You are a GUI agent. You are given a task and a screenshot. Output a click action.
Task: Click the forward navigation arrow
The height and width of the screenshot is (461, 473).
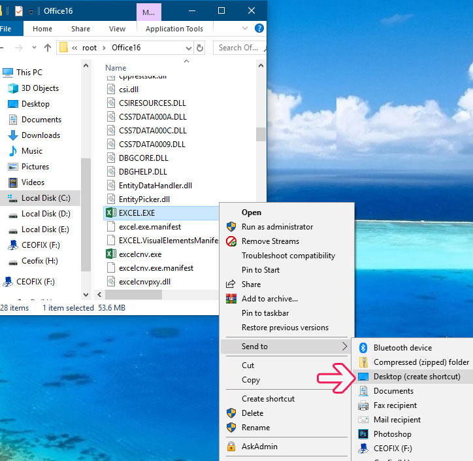point(19,48)
